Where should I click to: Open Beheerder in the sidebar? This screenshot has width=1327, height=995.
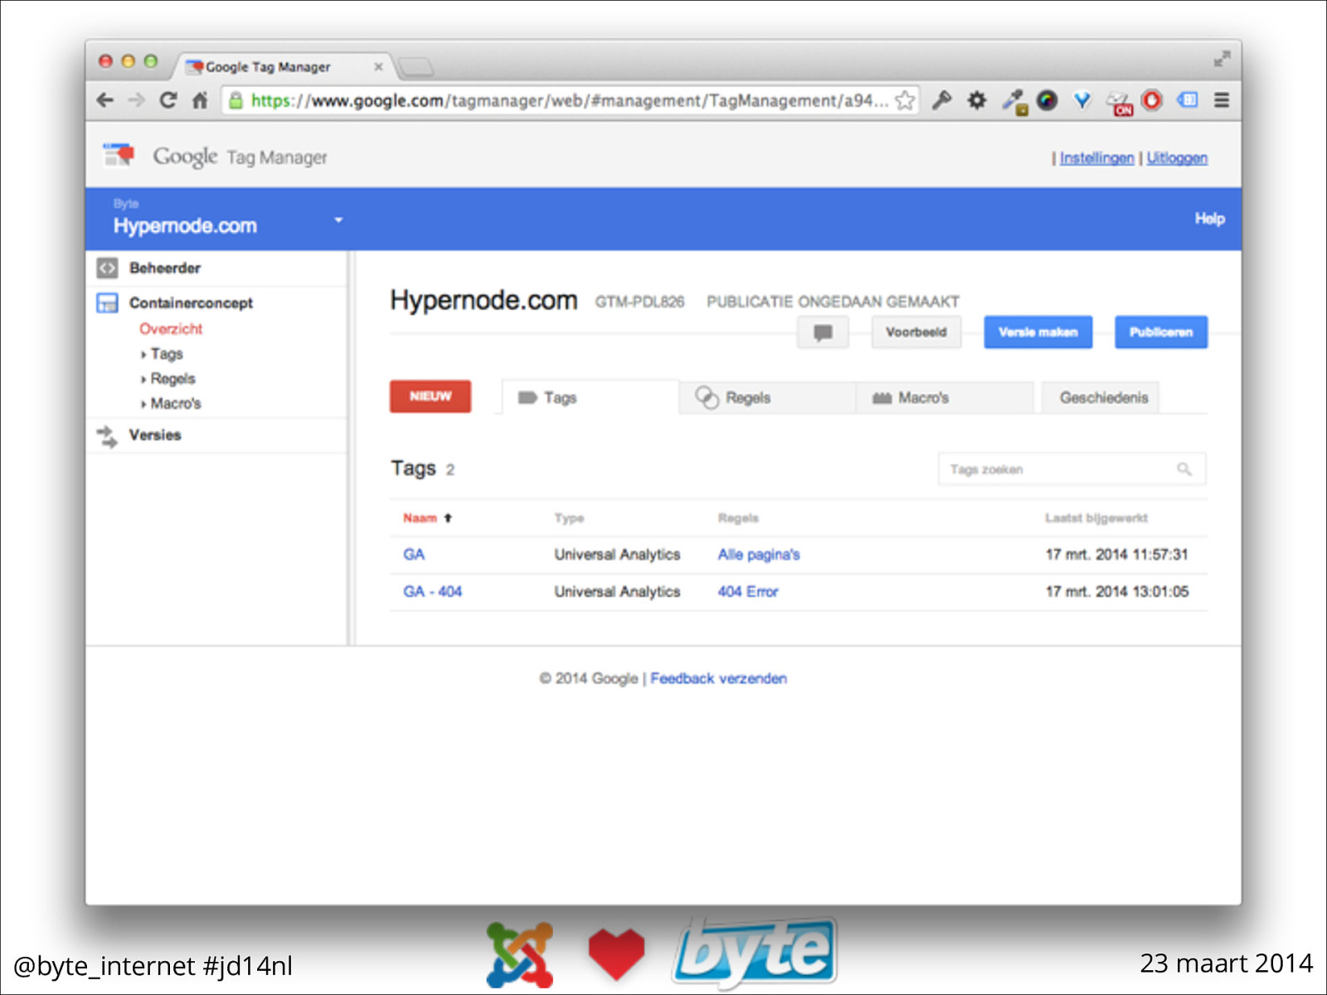point(165,268)
